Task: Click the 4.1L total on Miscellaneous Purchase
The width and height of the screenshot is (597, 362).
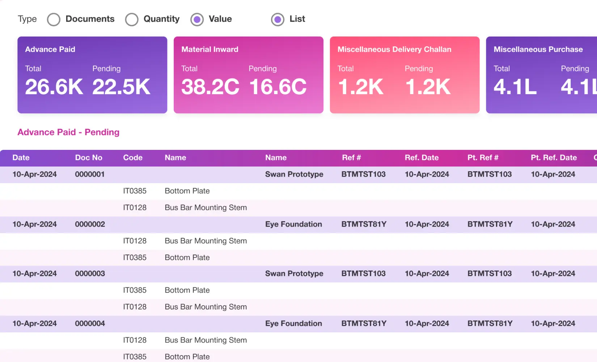Action: (x=515, y=87)
